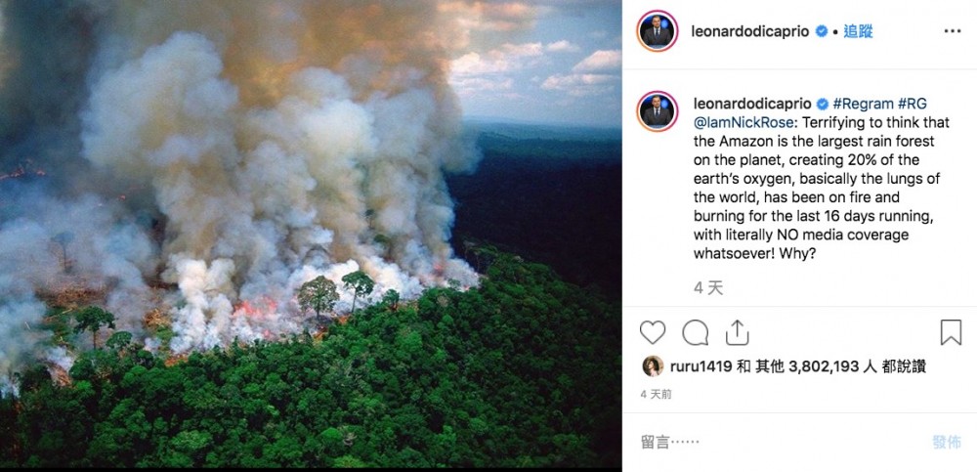Open the #RG hashtag
The height and width of the screenshot is (472, 977).
(913, 105)
